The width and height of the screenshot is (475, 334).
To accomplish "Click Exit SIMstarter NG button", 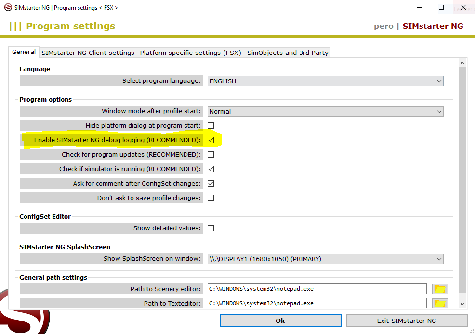I will (407, 321).
